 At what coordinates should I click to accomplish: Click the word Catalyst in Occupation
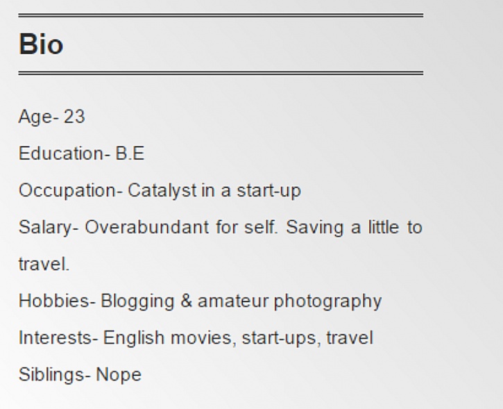(162, 191)
